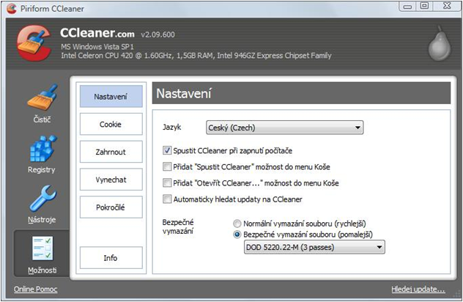The height and width of the screenshot is (302, 463).
Task: Switch to the Nastavení tab
Action: click(x=111, y=96)
